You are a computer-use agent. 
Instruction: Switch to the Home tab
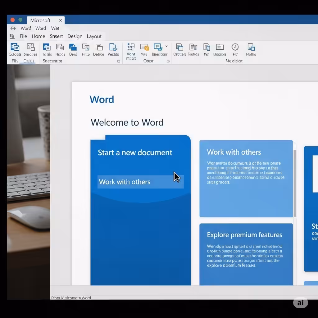[38, 36]
